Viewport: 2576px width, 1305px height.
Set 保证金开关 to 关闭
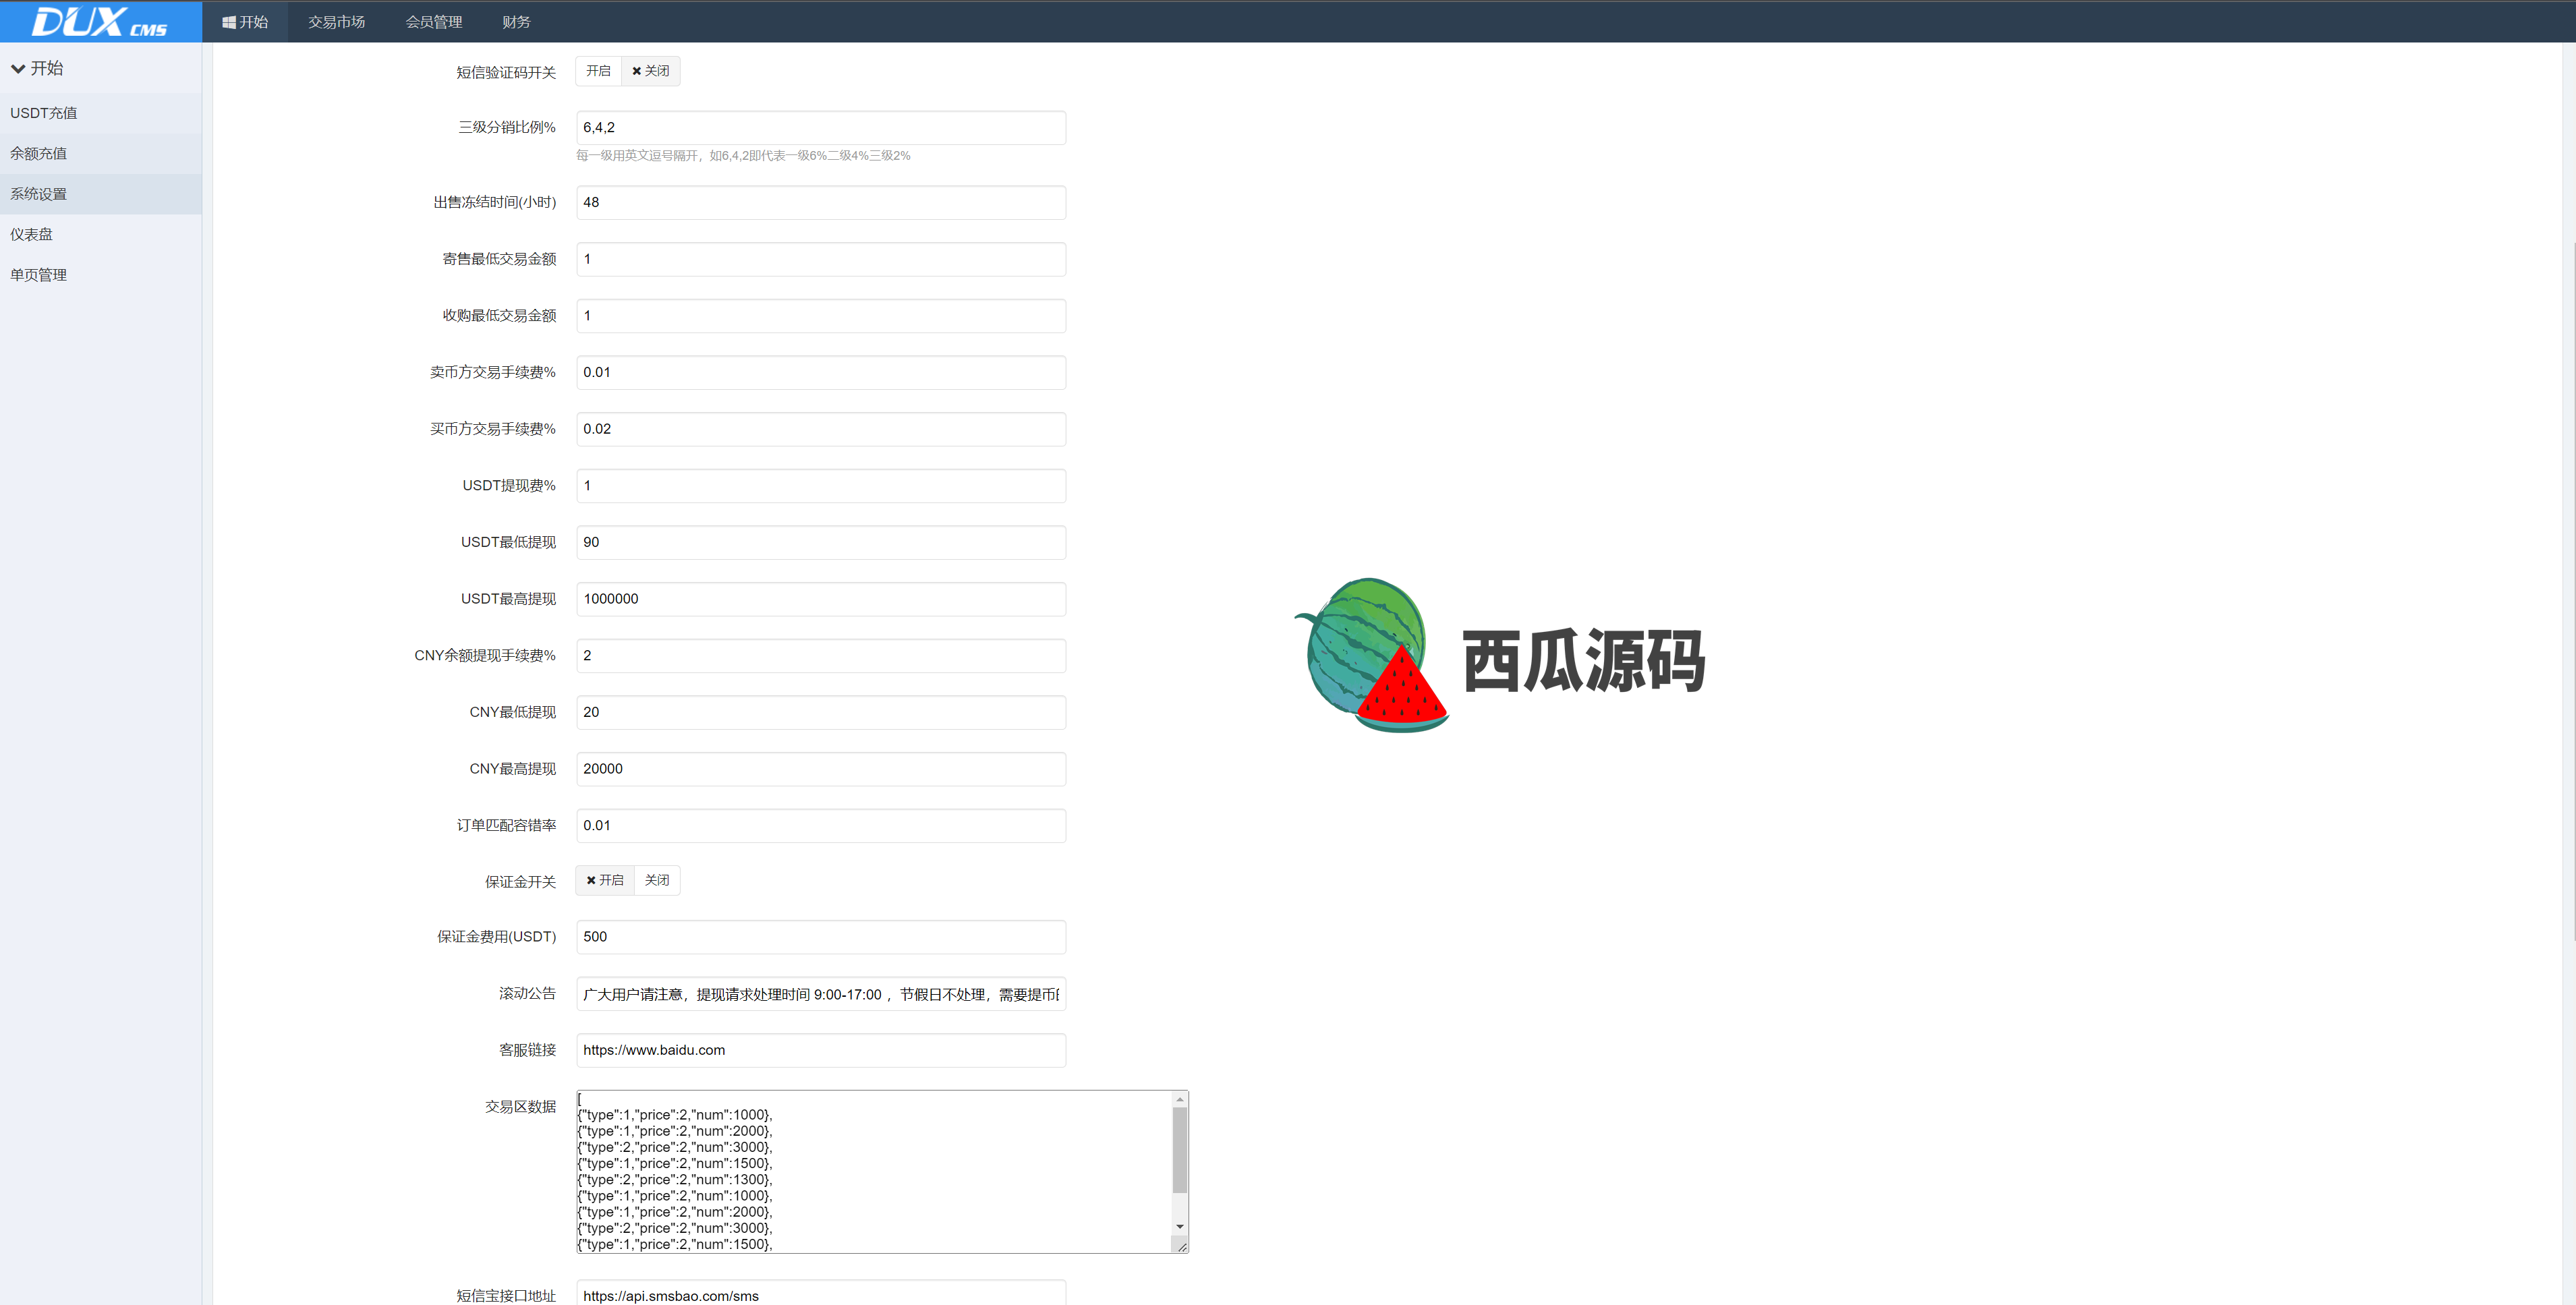point(657,880)
